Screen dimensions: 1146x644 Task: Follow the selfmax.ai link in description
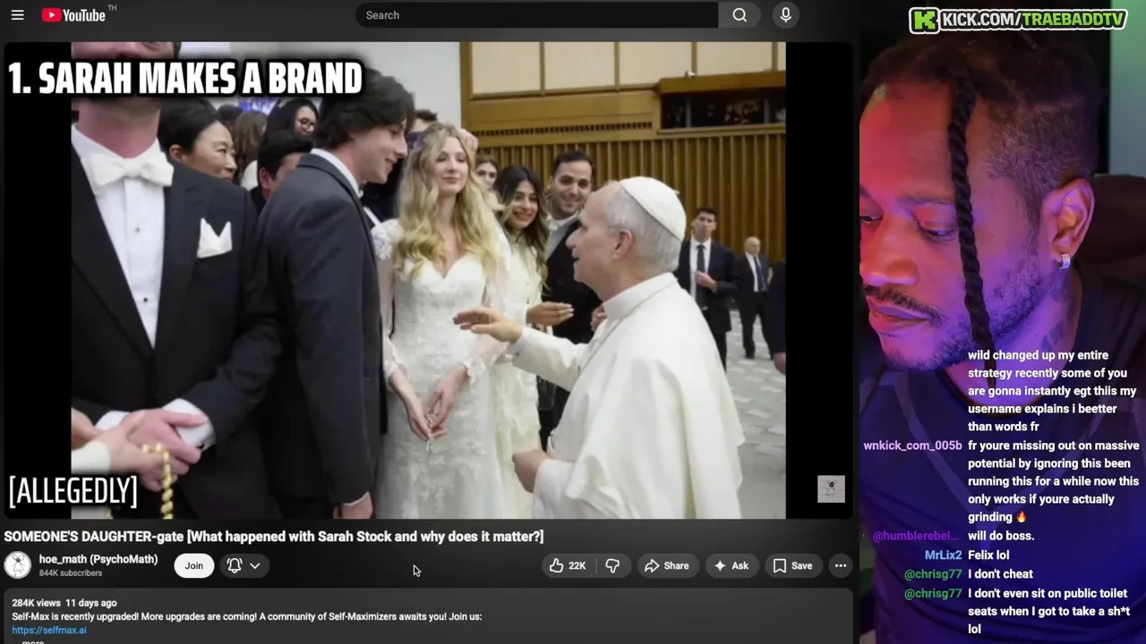49,630
